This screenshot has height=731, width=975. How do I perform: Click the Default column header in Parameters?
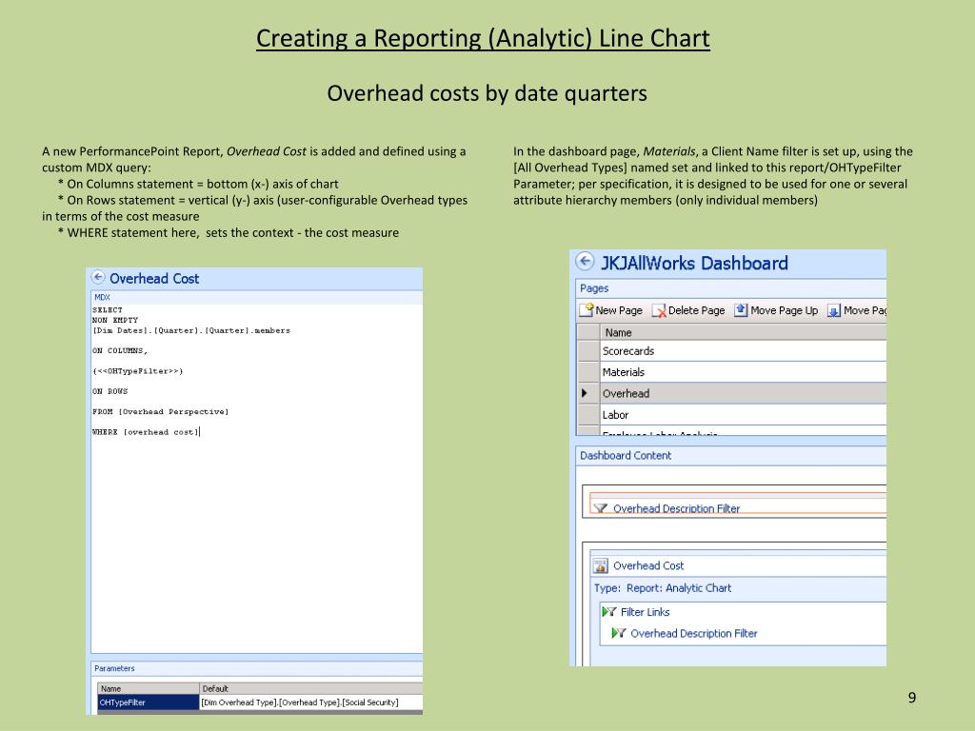point(311,688)
